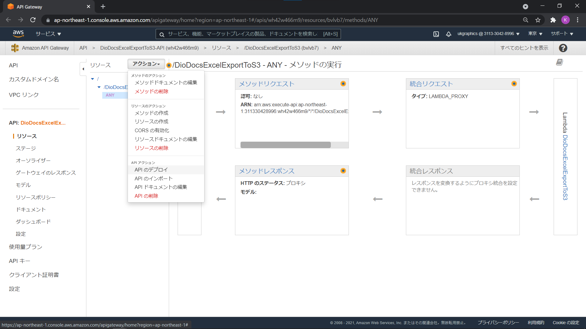
Task: Open the notifications bell icon
Action: click(448, 34)
